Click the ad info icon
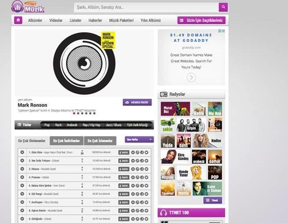Screen dimensions: 288x223 coord(220,31)
